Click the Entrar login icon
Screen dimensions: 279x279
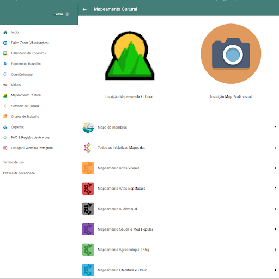tap(67, 14)
